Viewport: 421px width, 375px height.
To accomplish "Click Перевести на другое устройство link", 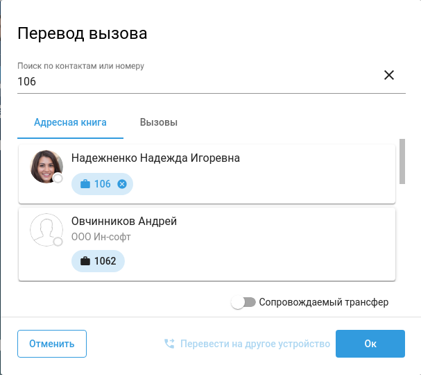I will coord(254,343).
